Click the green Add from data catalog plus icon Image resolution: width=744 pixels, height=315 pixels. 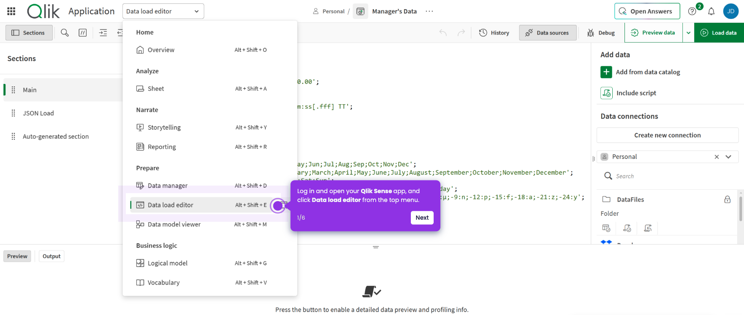(606, 72)
